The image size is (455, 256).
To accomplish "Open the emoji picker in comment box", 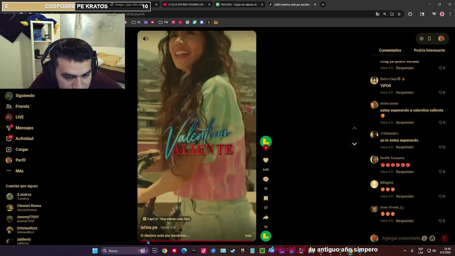I will click(432, 238).
